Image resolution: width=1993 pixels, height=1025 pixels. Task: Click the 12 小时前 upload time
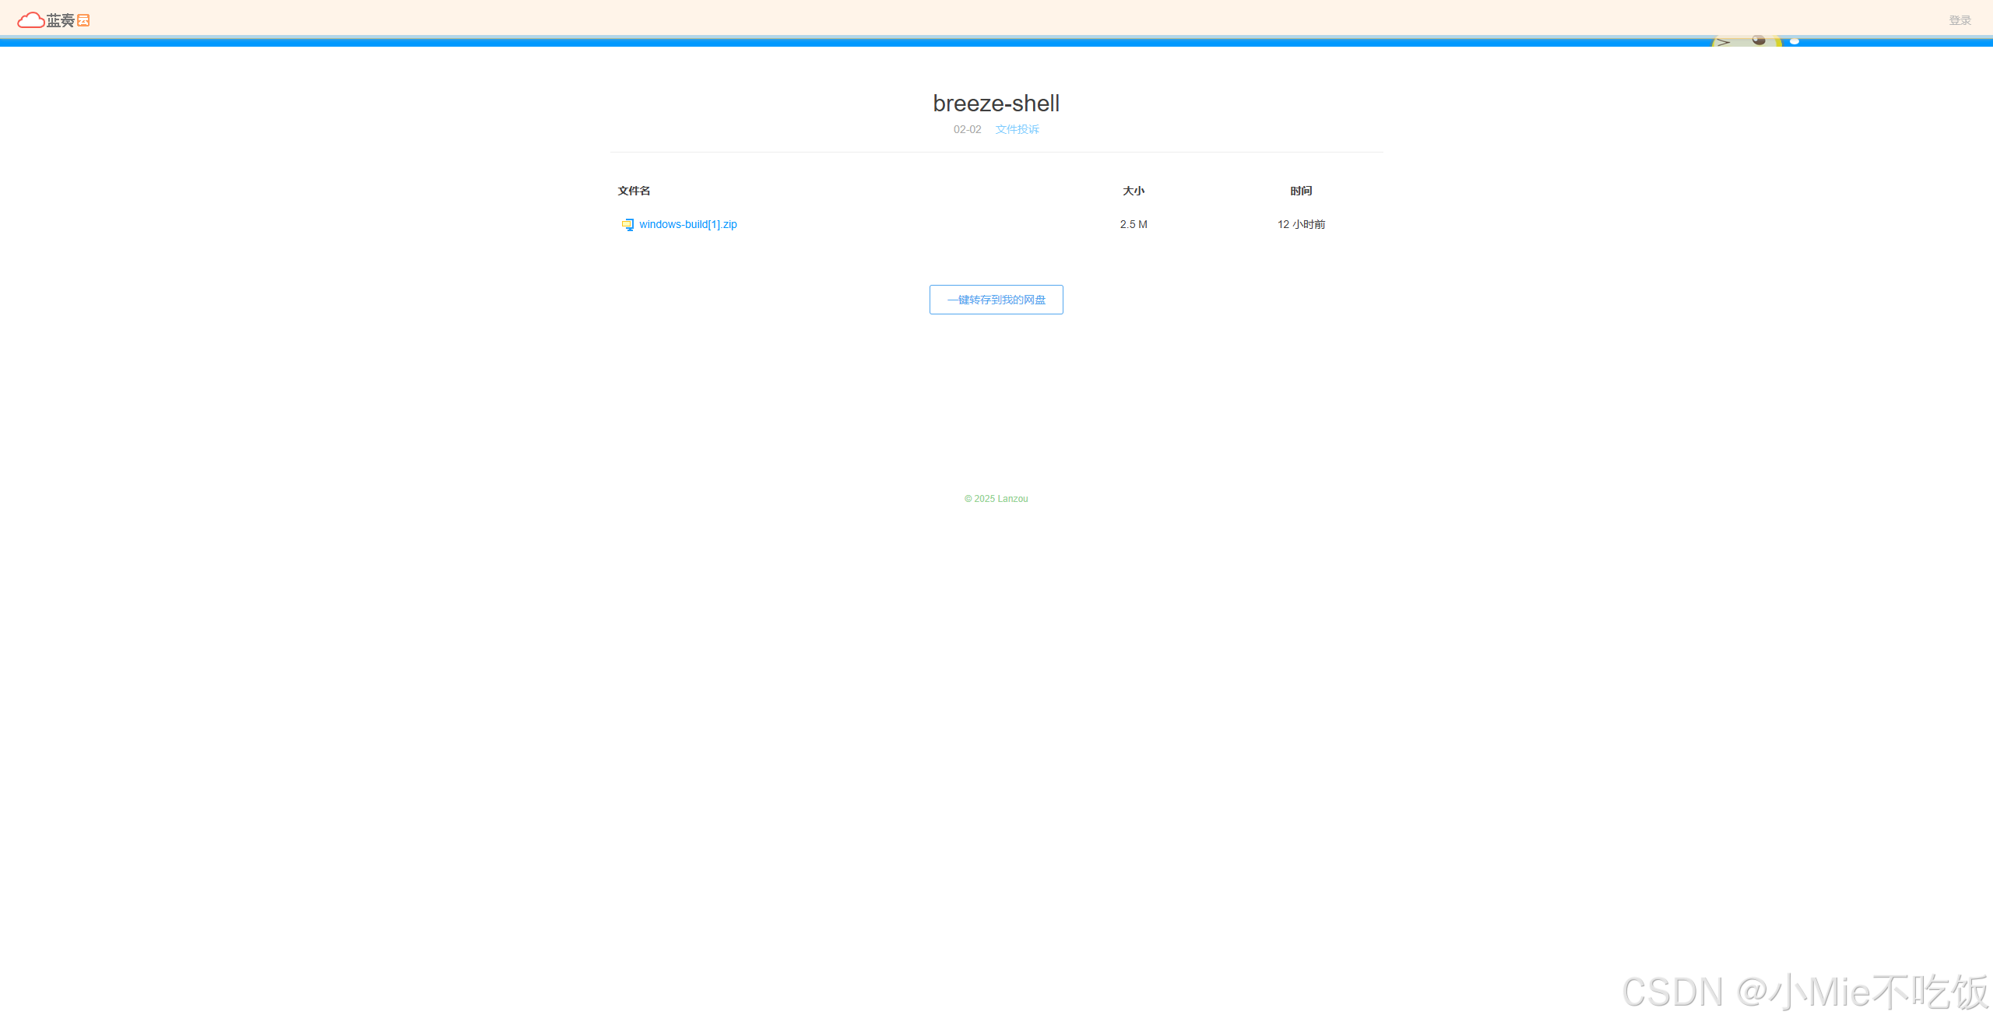pos(1301,224)
